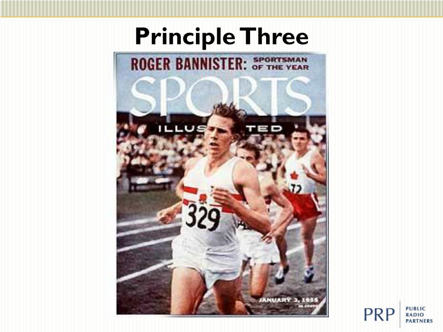
Task: Click the vertical divider beside PRP logo
Action: click(400, 314)
